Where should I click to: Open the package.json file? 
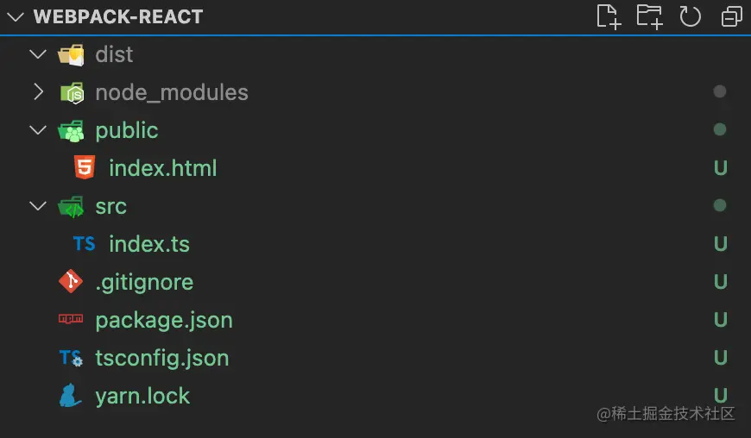coord(164,320)
